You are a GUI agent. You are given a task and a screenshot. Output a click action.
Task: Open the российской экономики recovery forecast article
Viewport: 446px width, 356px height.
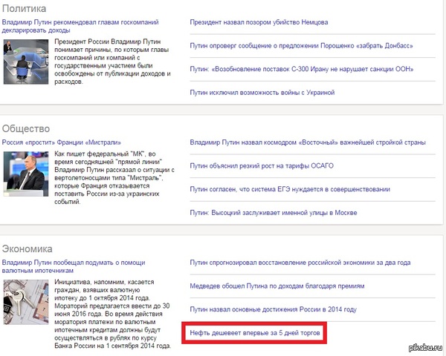(301, 263)
